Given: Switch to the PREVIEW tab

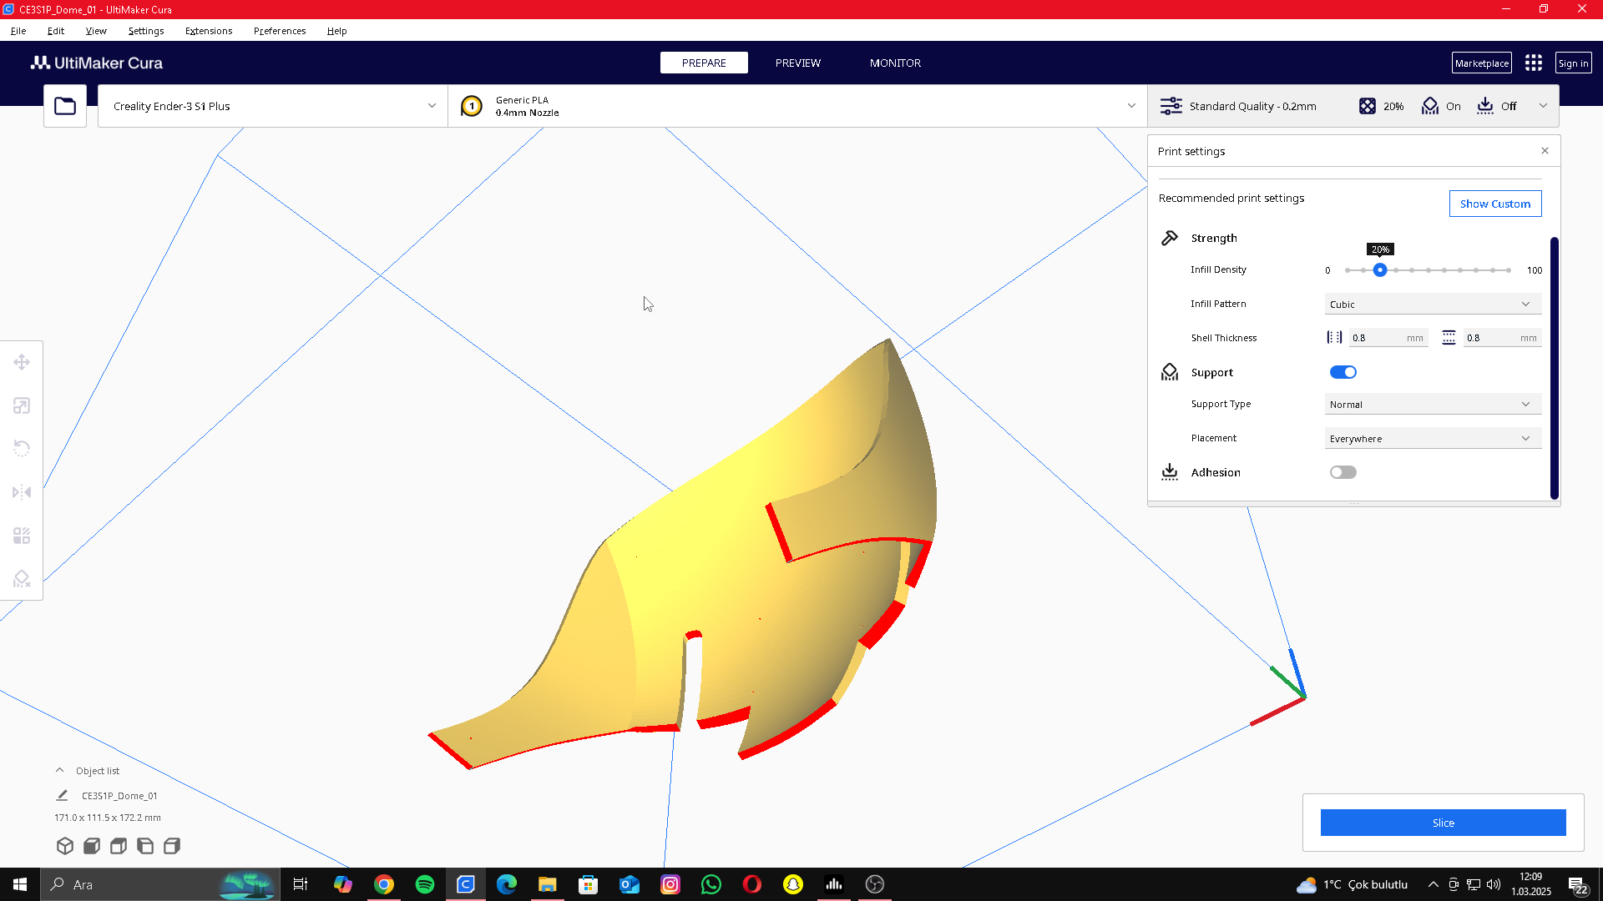Looking at the screenshot, I should (797, 63).
